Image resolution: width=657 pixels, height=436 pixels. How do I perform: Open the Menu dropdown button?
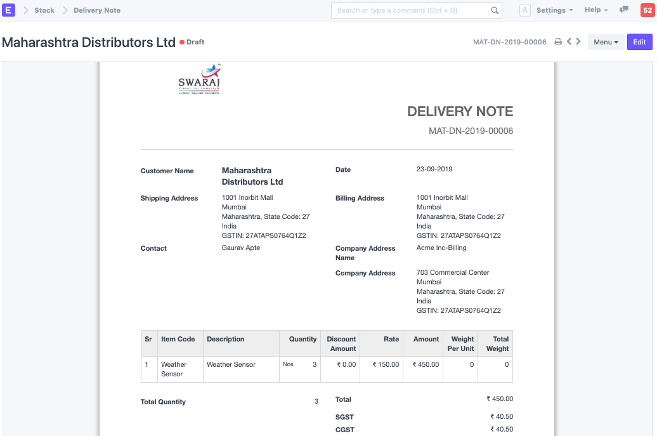(x=606, y=42)
